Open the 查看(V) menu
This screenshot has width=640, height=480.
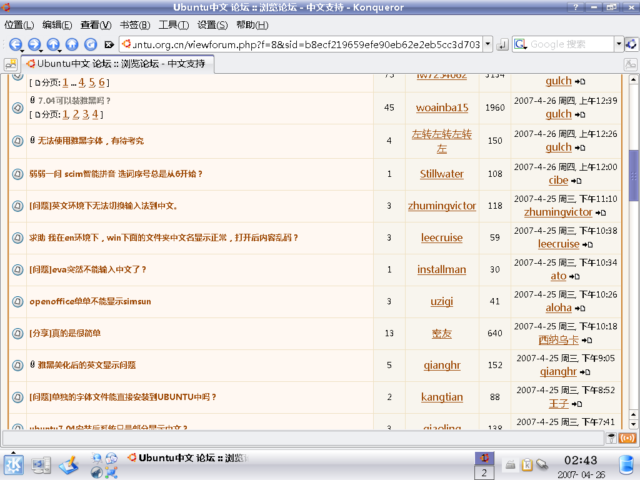click(x=96, y=25)
